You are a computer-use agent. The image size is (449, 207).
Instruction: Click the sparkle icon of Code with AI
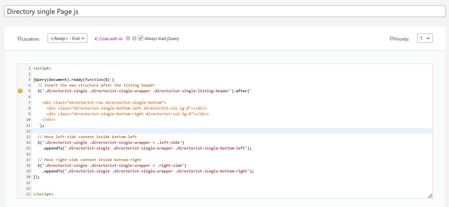pos(96,39)
